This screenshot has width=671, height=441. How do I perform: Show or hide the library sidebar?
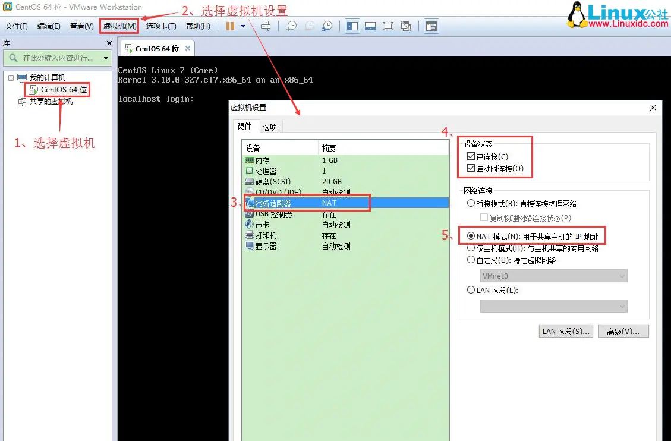pos(352,25)
